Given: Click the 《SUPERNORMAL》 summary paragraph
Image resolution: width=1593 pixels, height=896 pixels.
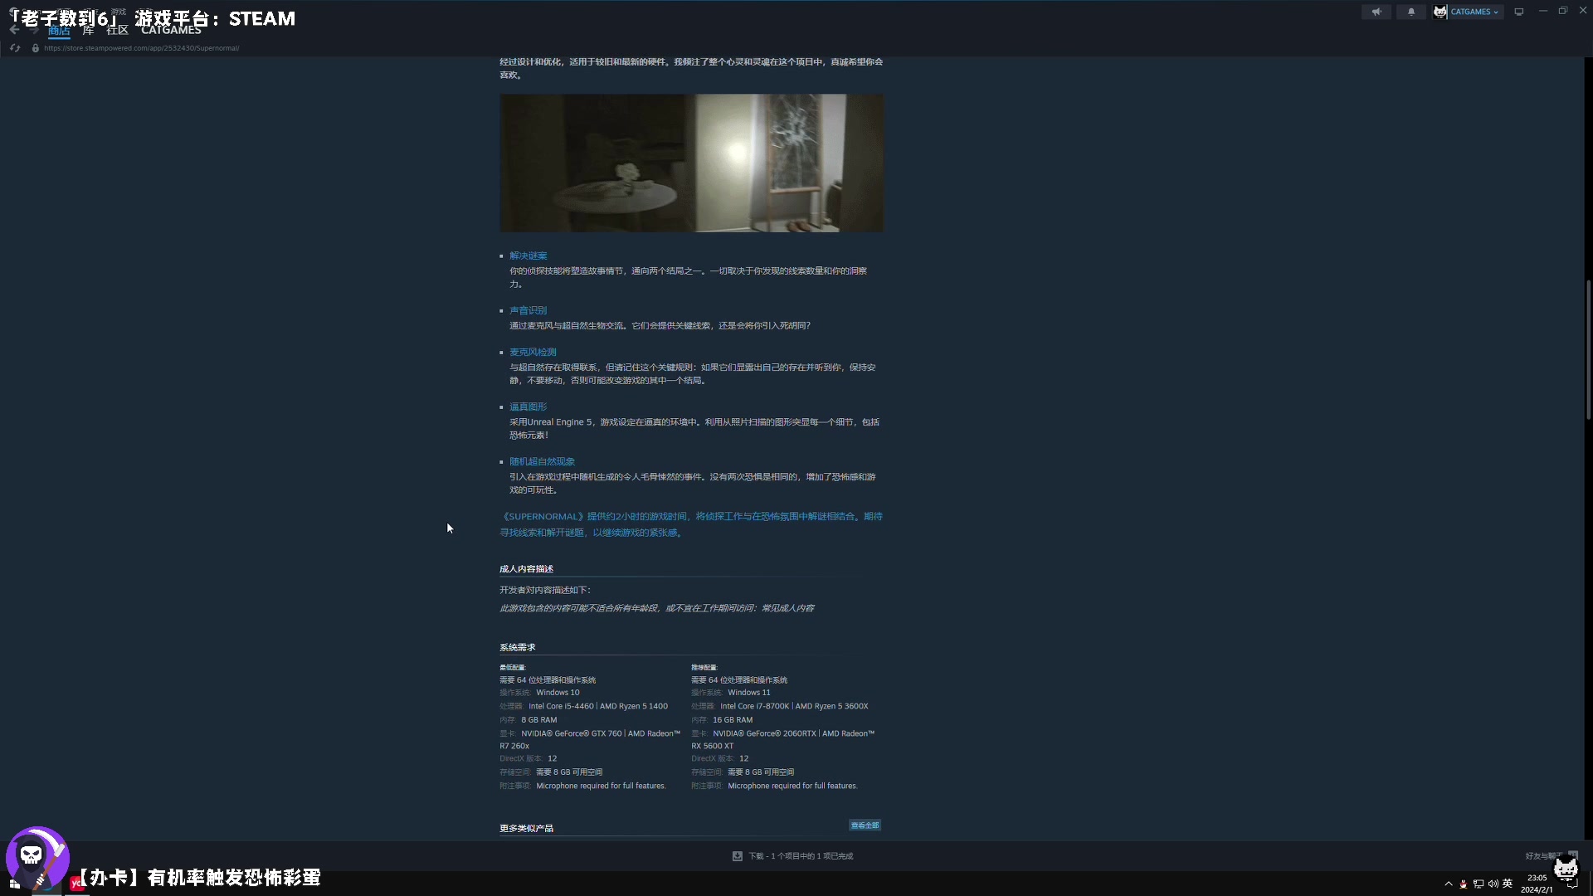Looking at the screenshot, I should 691,524.
